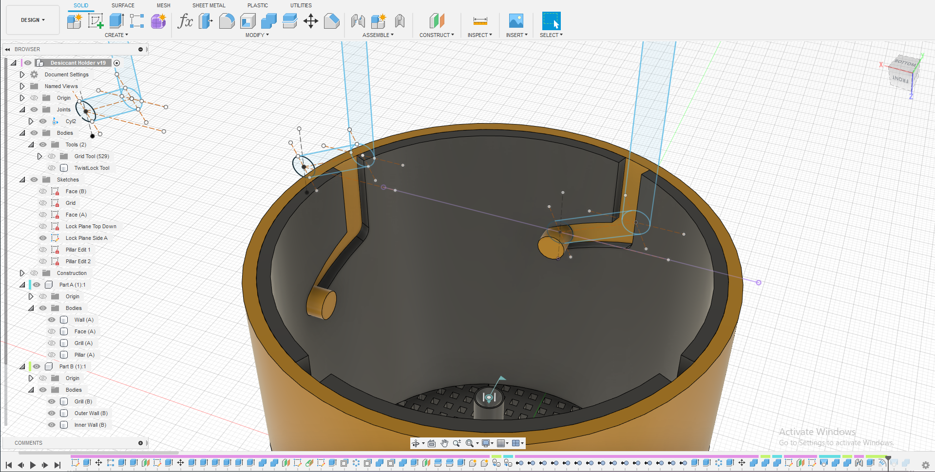
Task: Expand the Document Settings node
Action: click(22, 74)
